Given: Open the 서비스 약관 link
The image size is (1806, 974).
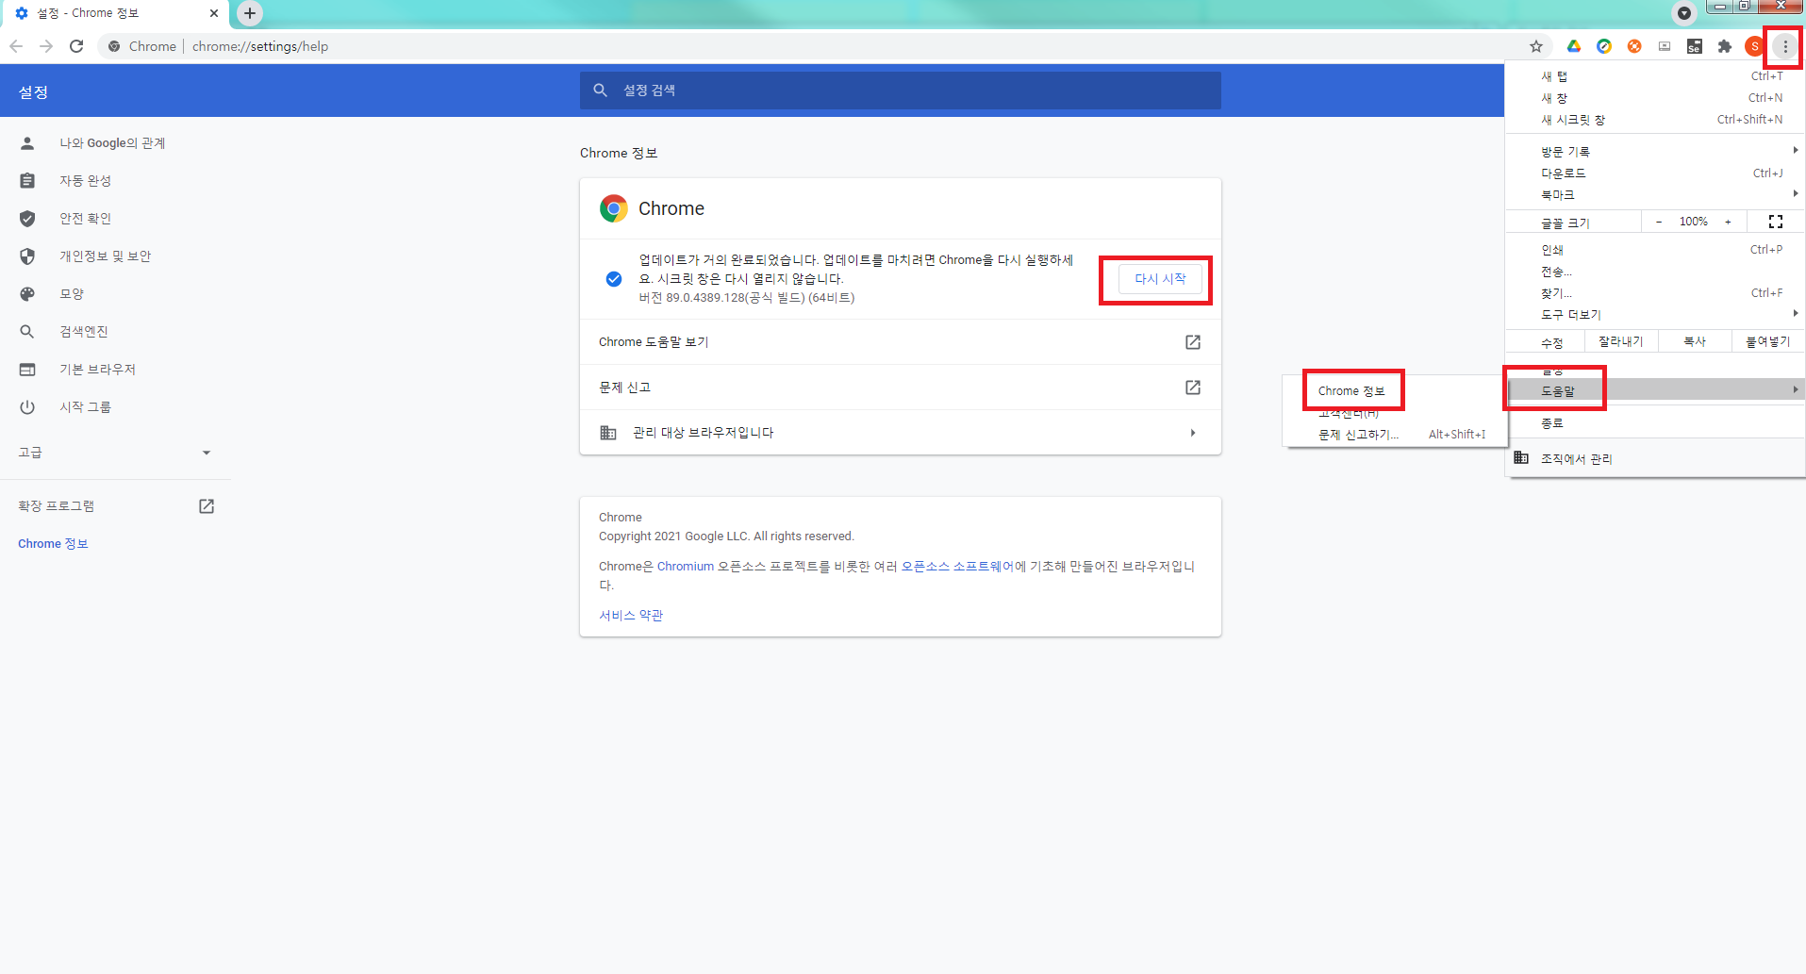Looking at the screenshot, I should [x=631, y=616].
